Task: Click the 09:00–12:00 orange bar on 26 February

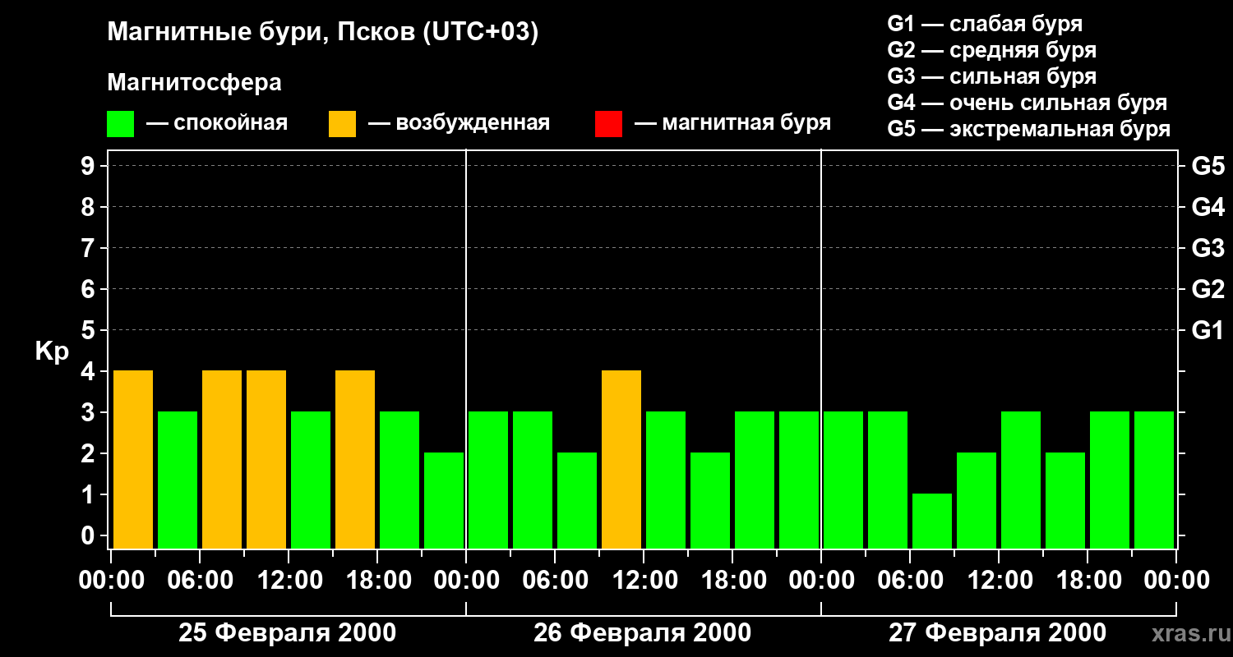Action: (x=621, y=460)
